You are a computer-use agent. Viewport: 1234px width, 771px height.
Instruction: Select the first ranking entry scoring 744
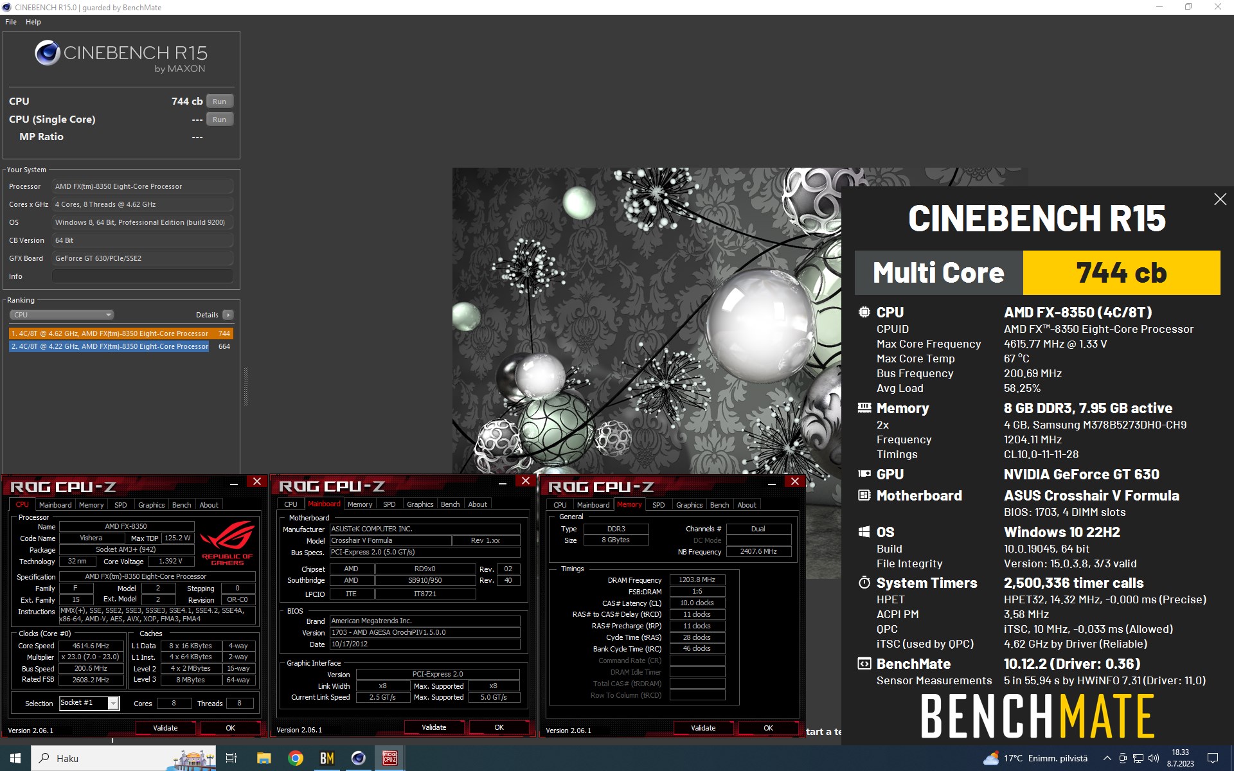(x=121, y=333)
